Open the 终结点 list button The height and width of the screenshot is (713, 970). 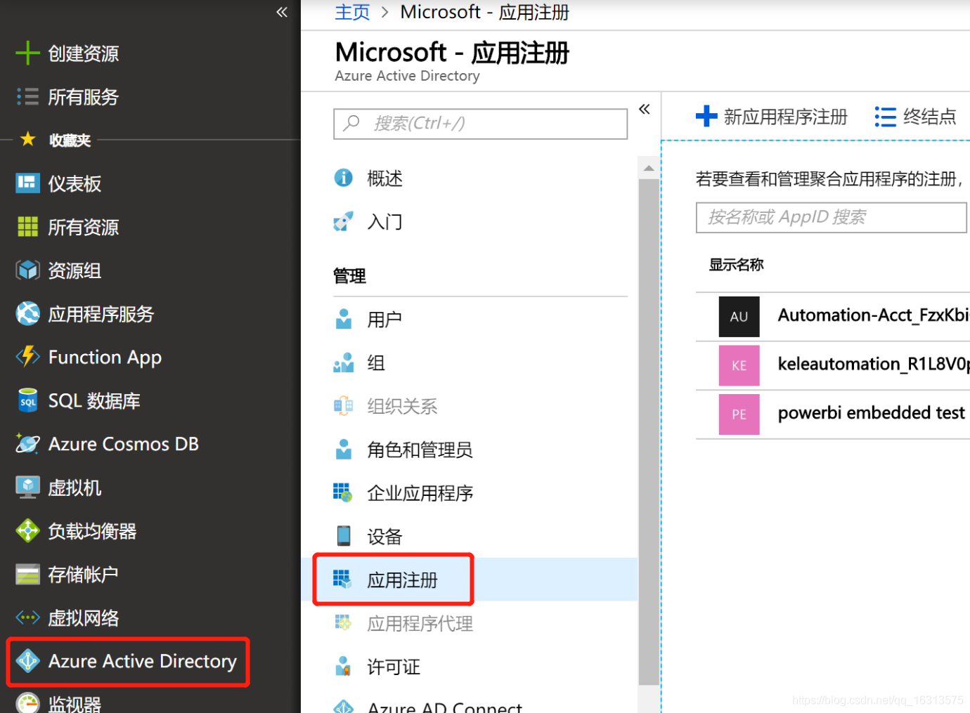click(x=915, y=117)
